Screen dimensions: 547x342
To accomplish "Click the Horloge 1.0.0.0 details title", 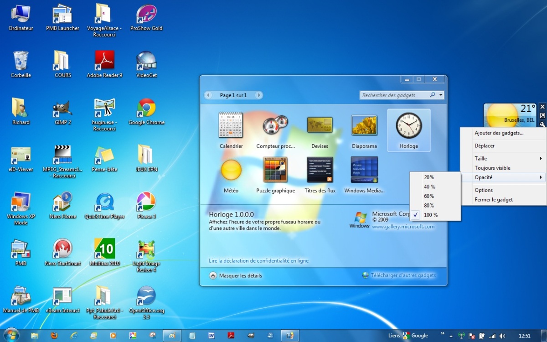I will pos(232,214).
